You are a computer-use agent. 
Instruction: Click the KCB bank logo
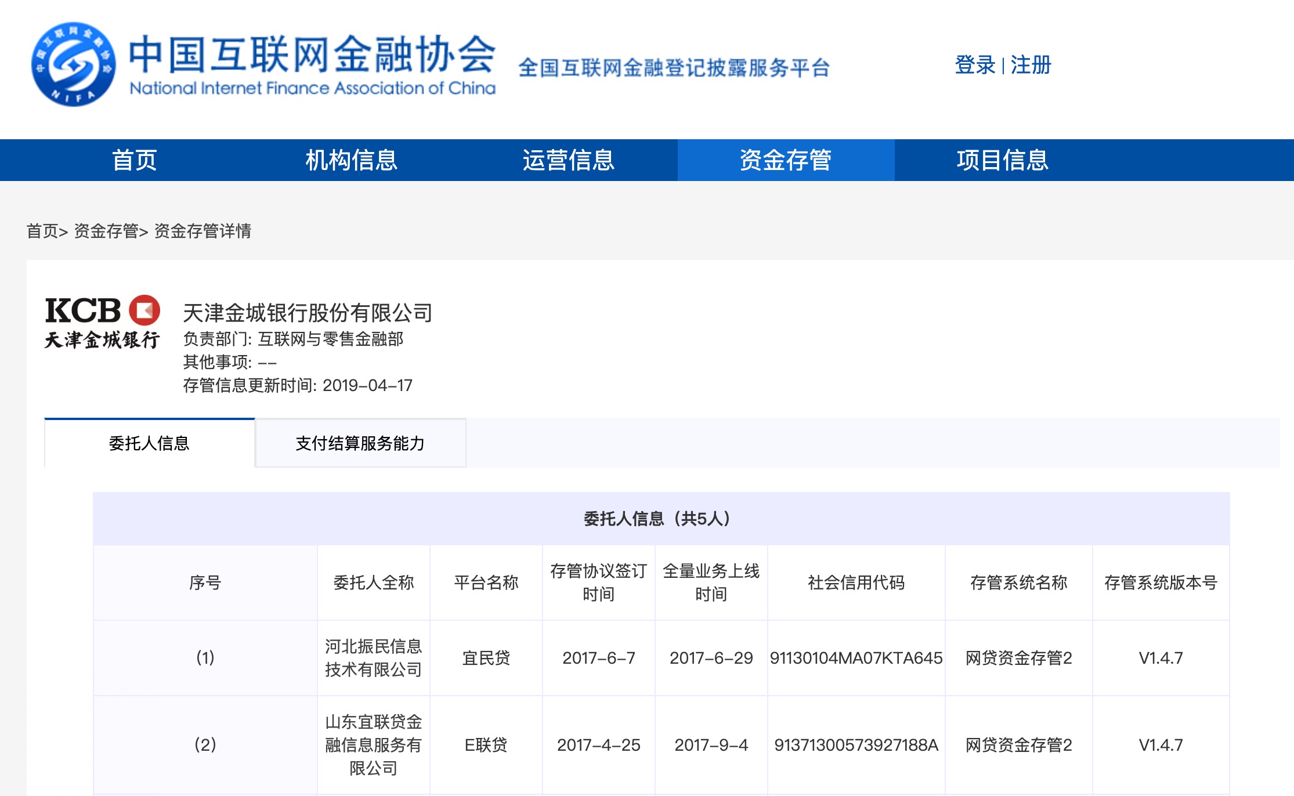click(102, 323)
